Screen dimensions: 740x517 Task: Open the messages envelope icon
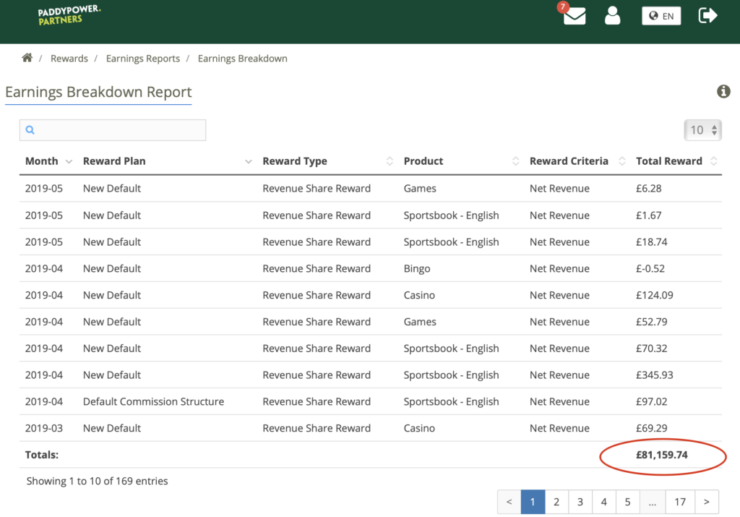575,15
